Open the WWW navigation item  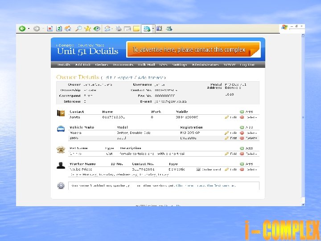click(230, 65)
